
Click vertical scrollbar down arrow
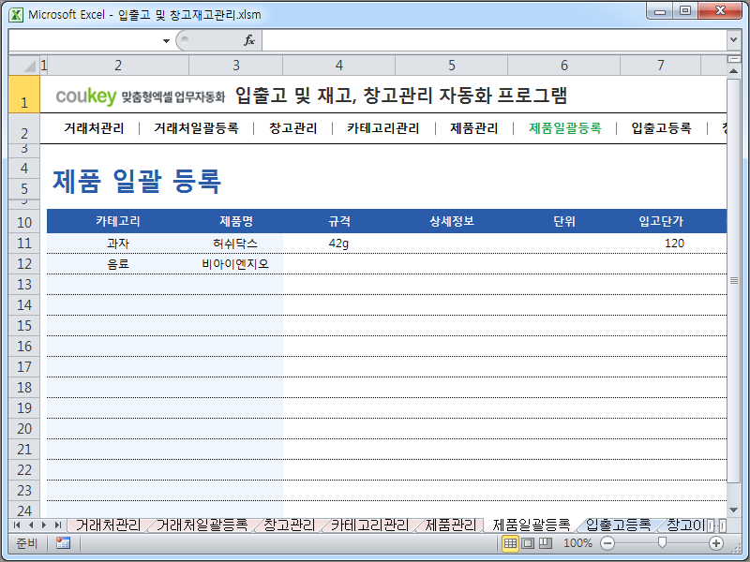(x=733, y=510)
